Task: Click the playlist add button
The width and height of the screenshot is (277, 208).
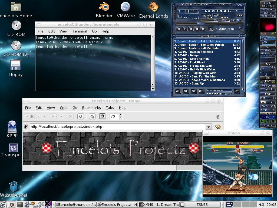Action: pos(178,91)
